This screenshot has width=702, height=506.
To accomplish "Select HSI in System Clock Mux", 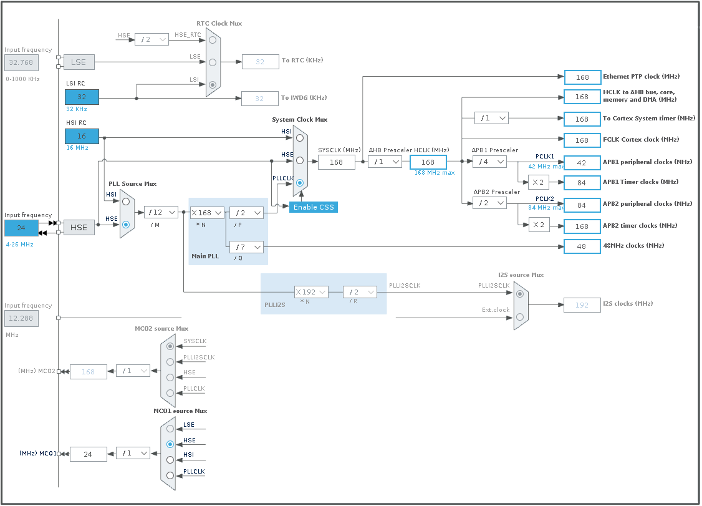I will pyautogui.click(x=300, y=138).
